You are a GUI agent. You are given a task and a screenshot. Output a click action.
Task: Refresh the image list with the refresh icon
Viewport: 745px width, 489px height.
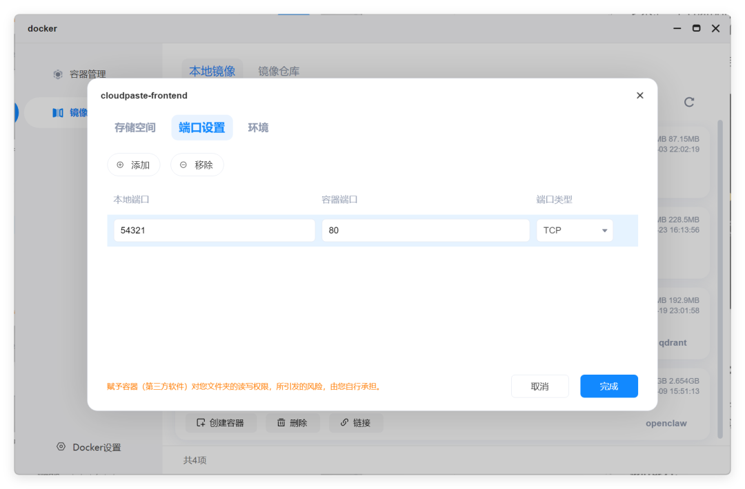pos(689,102)
